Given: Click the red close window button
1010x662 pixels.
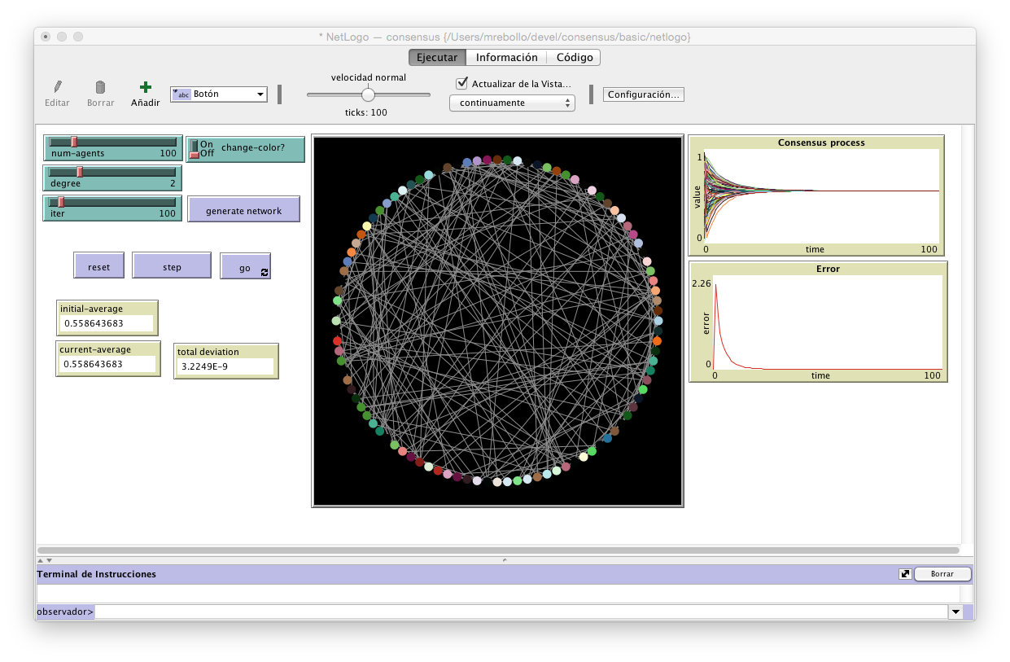Looking at the screenshot, I should click(46, 37).
